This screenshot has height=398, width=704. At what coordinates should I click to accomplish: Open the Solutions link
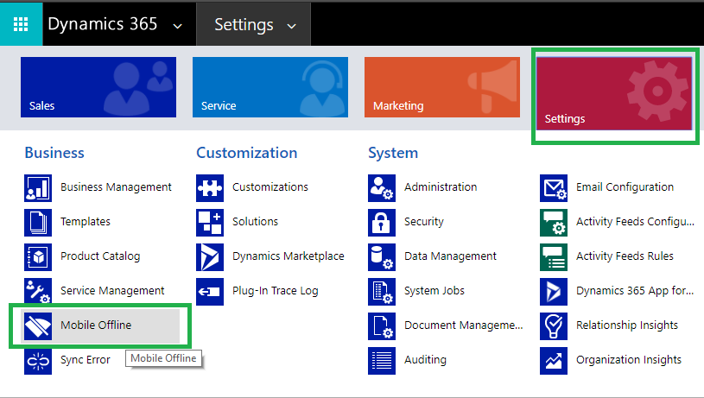255,222
